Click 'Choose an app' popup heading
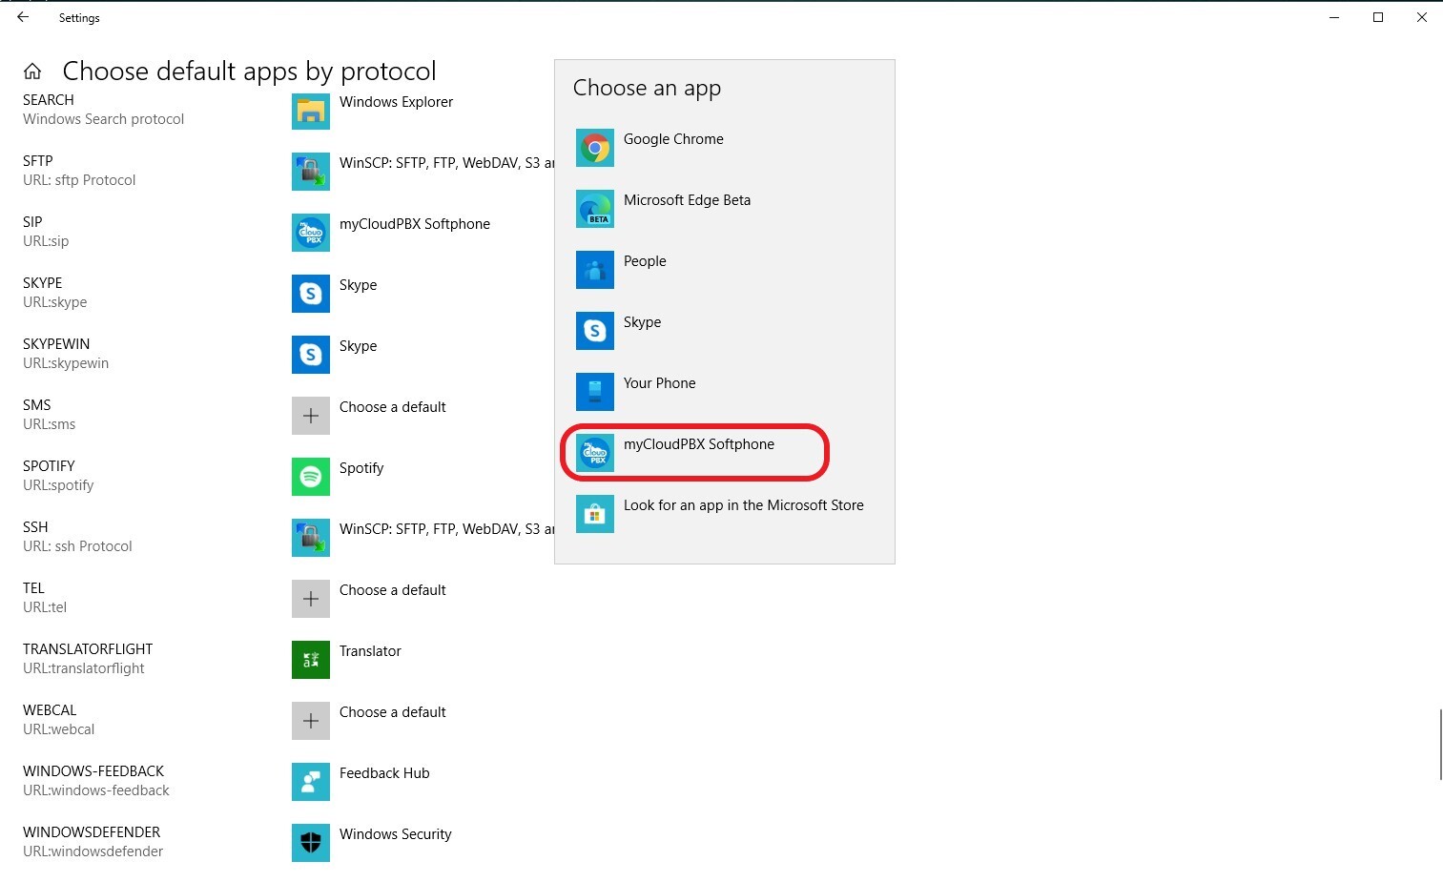This screenshot has width=1443, height=882. point(647,88)
